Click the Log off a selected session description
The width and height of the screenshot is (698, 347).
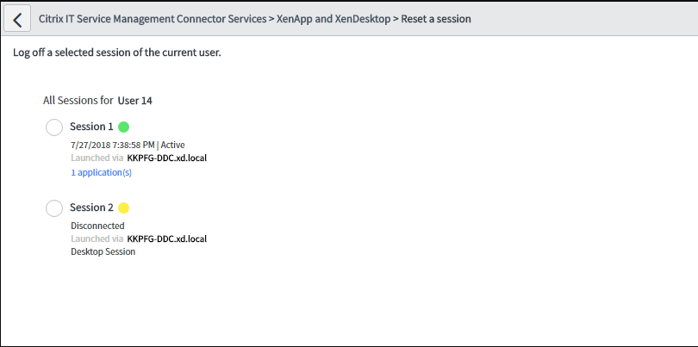(x=117, y=53)
